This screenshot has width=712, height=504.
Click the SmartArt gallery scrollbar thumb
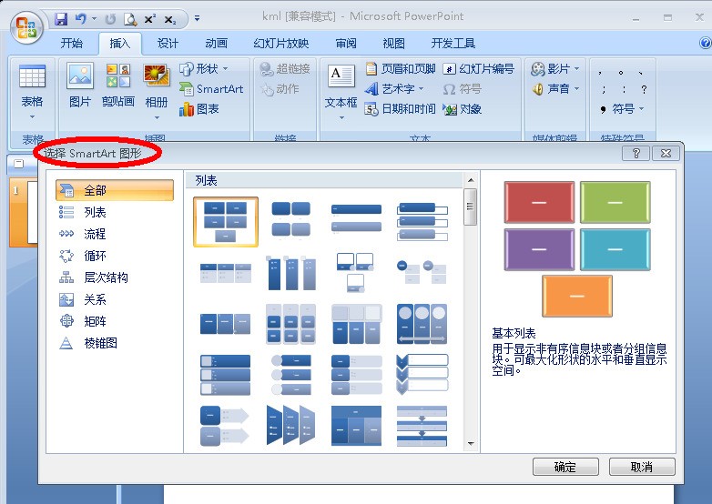(x=471, y=207)
